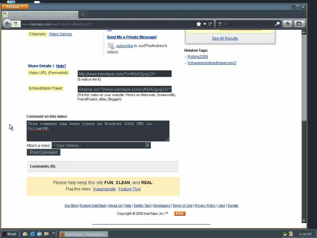Click the second system tray icon
Screen dimensions: 317x238
click(291, 234)
